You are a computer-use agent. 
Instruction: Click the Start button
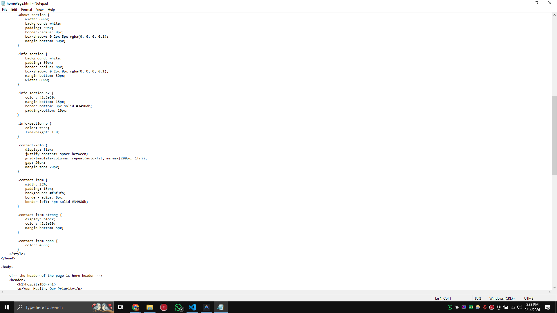6,307
